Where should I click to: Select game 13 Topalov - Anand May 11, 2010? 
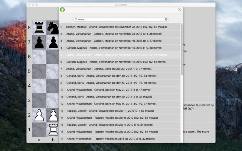click(x=119, y=111)
